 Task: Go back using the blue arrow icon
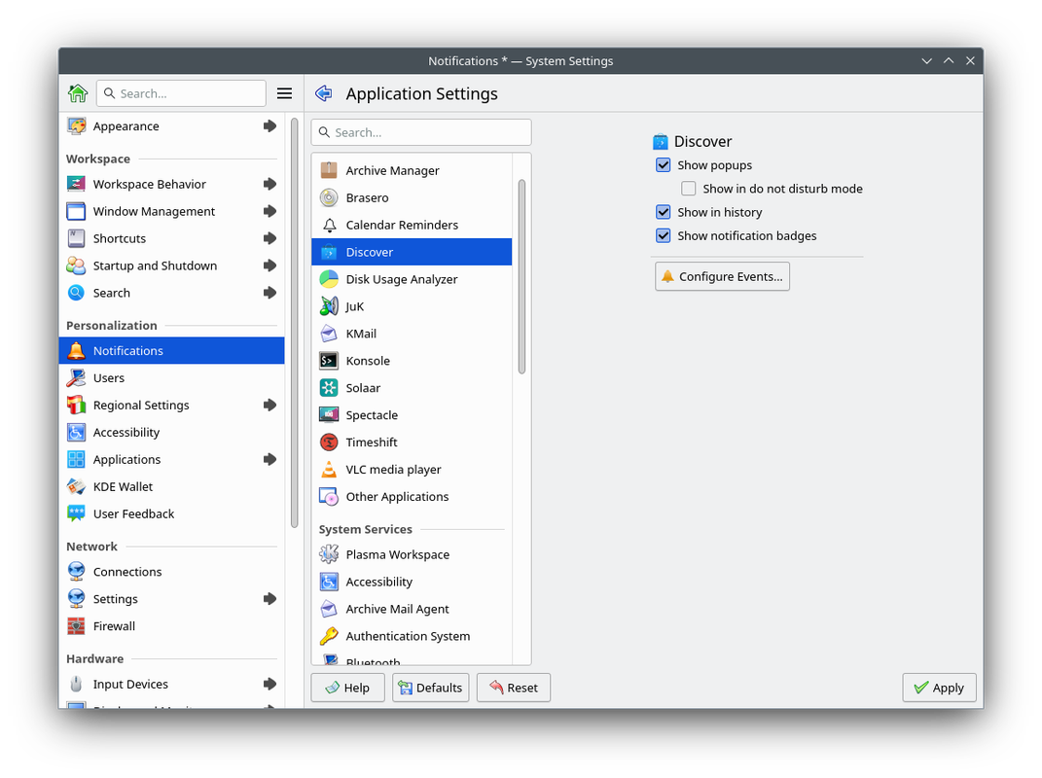tap(324, 93)
